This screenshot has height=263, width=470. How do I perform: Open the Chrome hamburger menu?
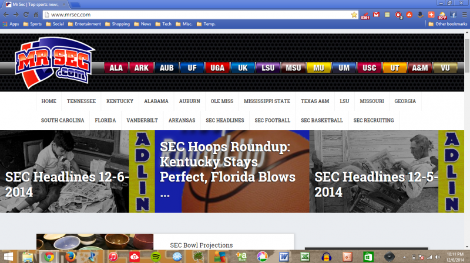pos(464,15)
